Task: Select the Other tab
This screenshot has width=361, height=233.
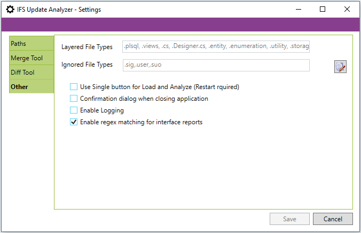Action: pyautogui.click(x=32, y=86)
